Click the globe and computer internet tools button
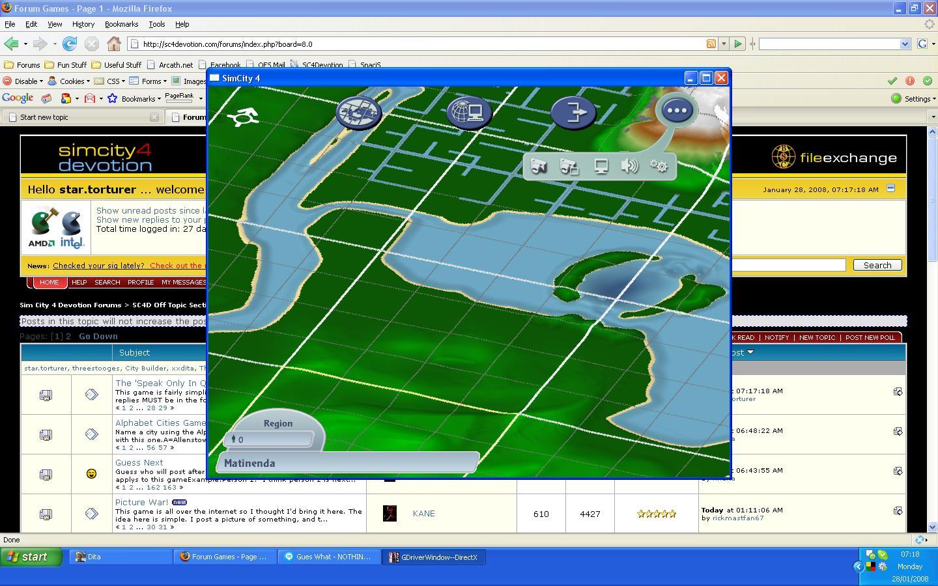 [469, 112]
